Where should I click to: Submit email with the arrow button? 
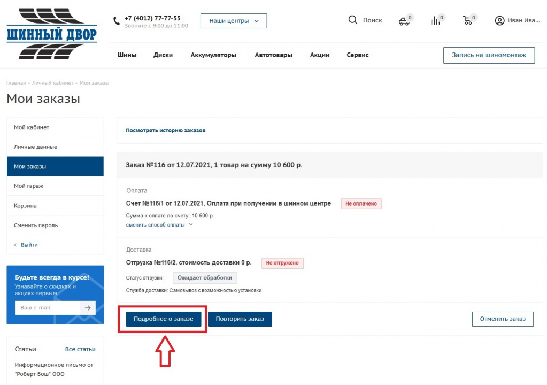88,307
